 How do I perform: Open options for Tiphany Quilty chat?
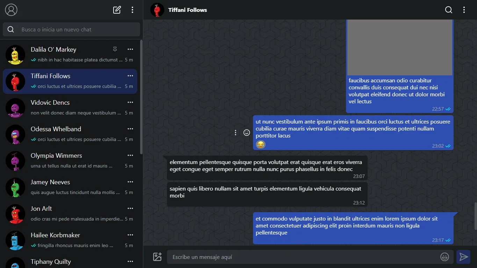click(x=130, y=261)
